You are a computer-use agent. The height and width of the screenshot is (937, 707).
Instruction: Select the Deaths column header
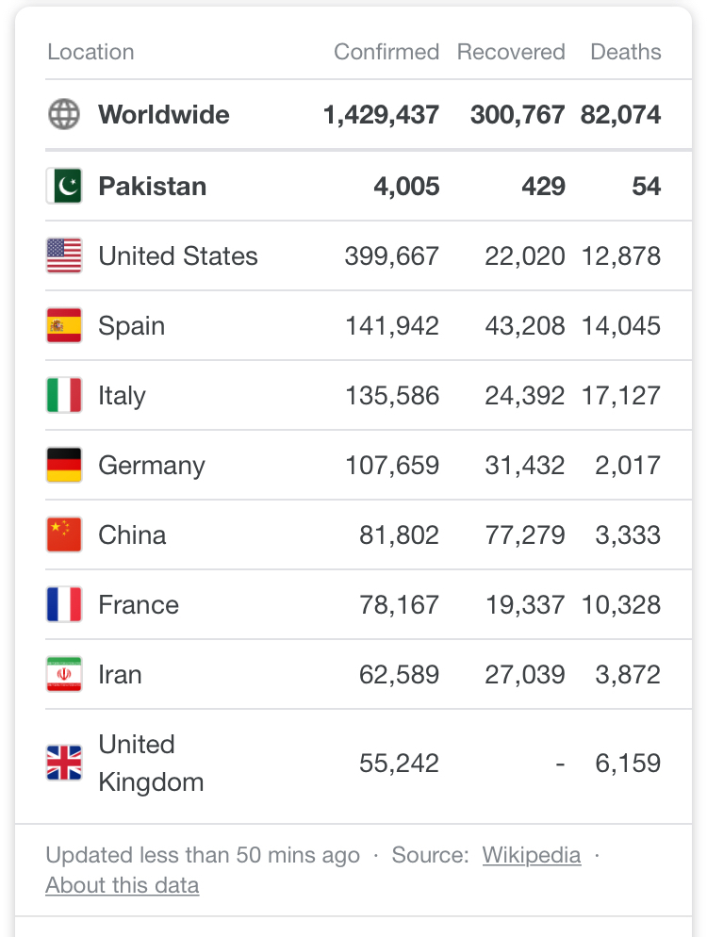tap(626, 52)
